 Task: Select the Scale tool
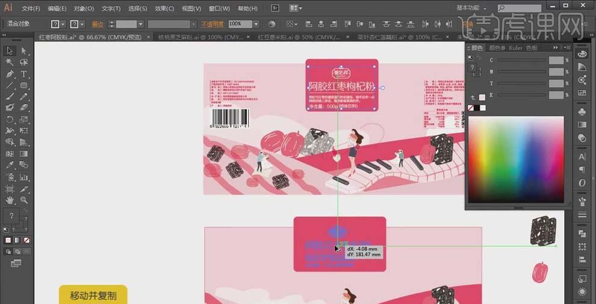pos(23,120)
